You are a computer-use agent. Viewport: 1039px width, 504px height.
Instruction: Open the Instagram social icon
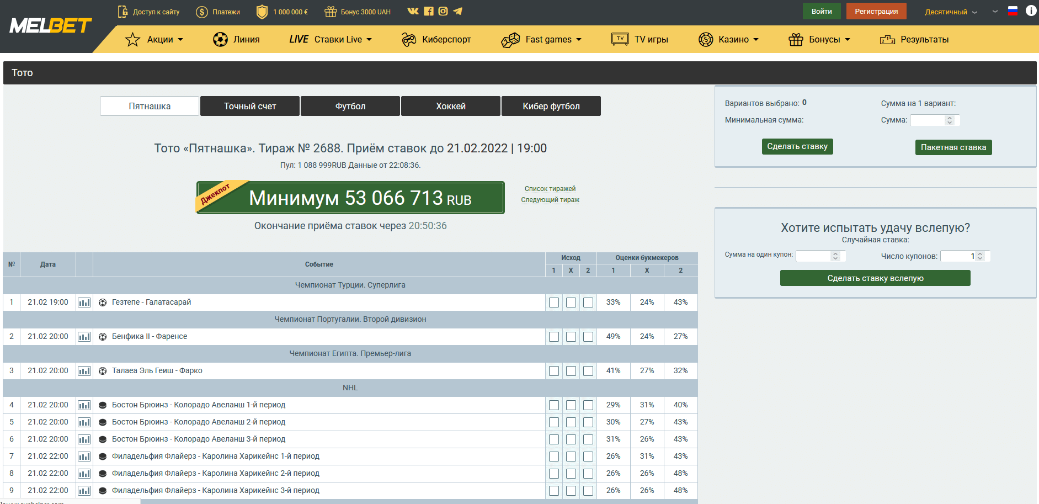coord(443,11)
